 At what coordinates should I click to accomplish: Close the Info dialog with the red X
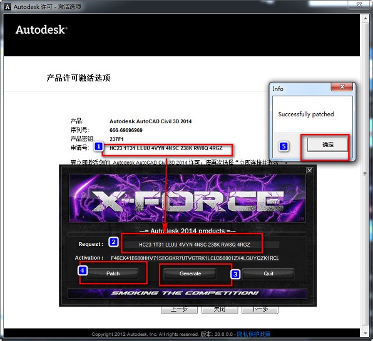coord(342,87)
